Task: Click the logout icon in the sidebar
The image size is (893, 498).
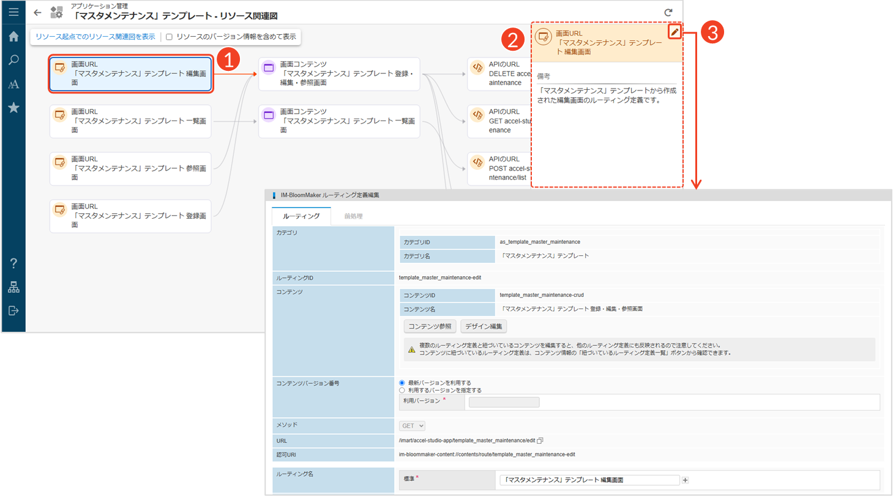Action: [x=13, y=311]
